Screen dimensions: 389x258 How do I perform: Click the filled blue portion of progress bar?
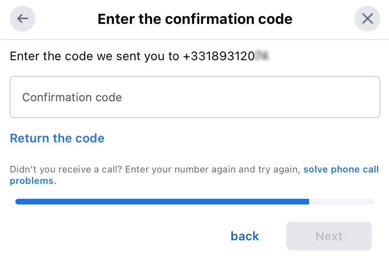click(x=162, y=202)
